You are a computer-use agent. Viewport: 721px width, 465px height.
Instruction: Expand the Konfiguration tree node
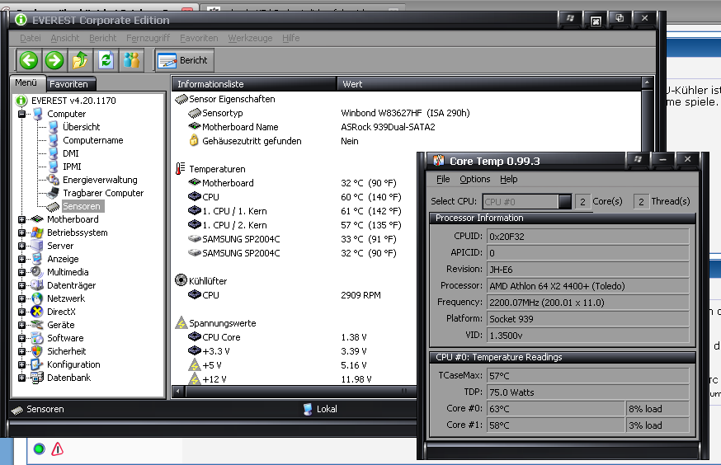coord(21,364)
